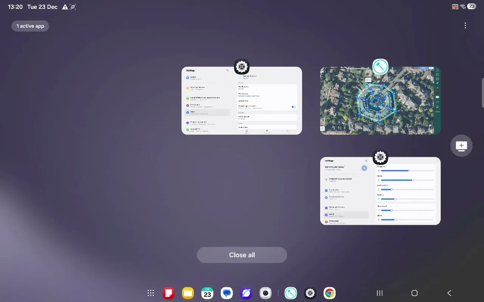Open the Calendar app showing 23
This screenshot has width=484, height=302.
[207, 293]
